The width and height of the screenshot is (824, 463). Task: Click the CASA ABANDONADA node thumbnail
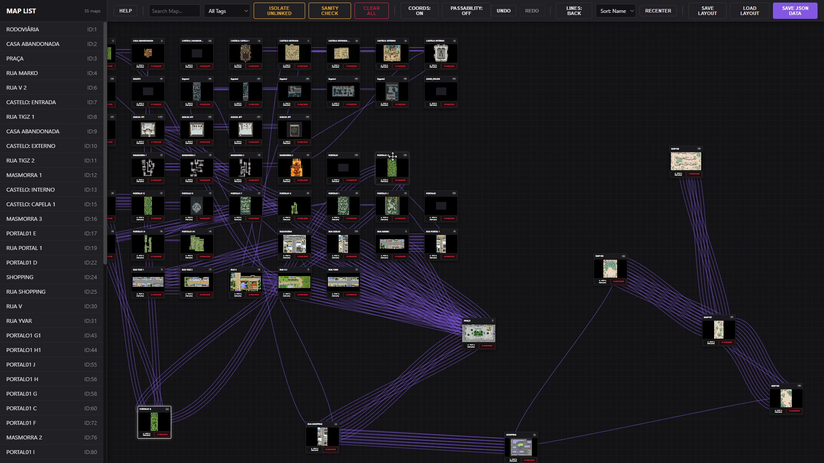pos(148,53)
